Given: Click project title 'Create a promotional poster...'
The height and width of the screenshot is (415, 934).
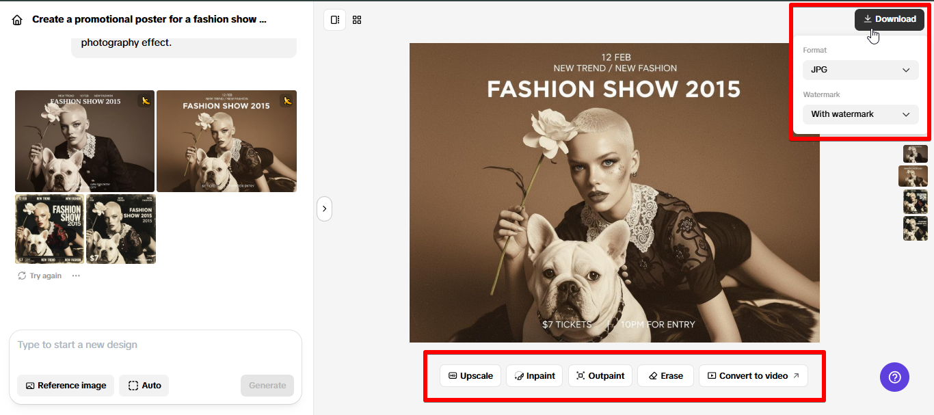Looking at the screenshot, I should (x=149, y=19).
